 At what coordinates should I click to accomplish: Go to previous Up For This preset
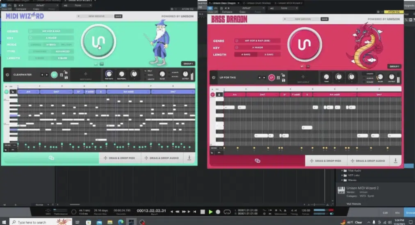(x=259, y=78)
